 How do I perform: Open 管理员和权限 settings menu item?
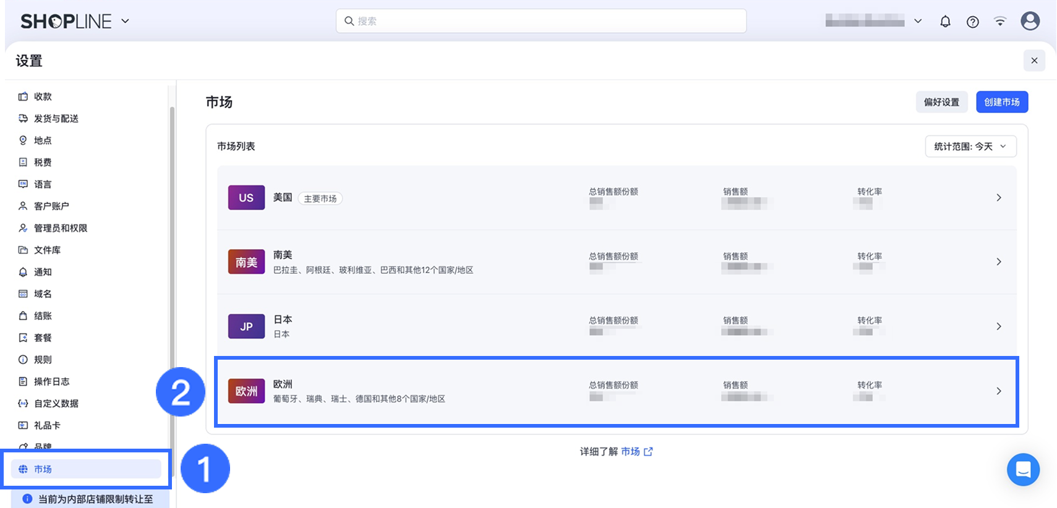pos(60,228)
